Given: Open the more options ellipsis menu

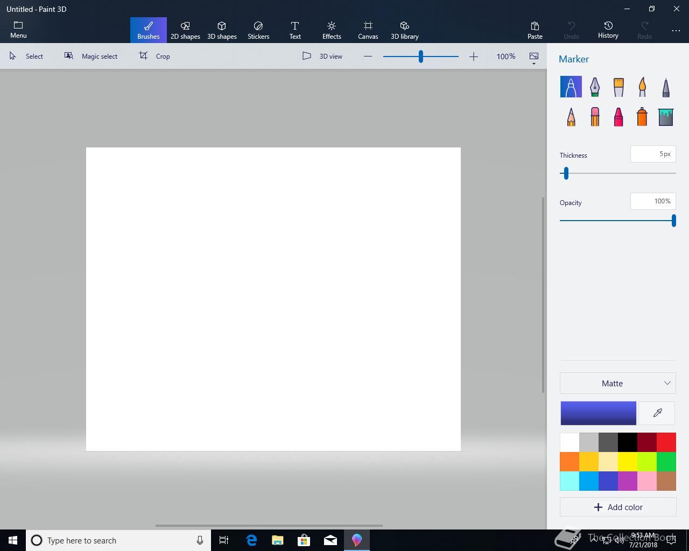Looking at the screenshot, I should 676,31.
